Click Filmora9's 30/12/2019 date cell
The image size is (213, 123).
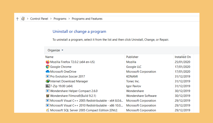tap(182, 96)
